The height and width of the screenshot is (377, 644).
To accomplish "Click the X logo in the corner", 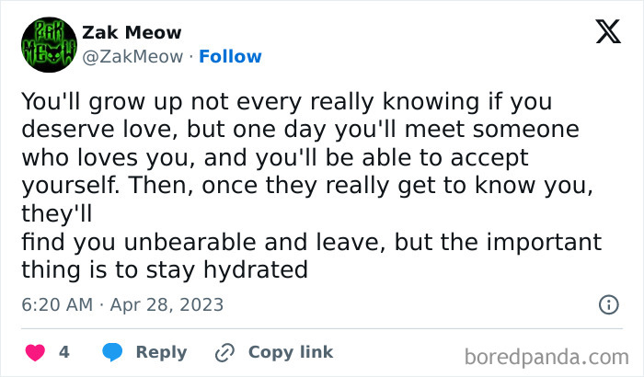I will 608,35.
